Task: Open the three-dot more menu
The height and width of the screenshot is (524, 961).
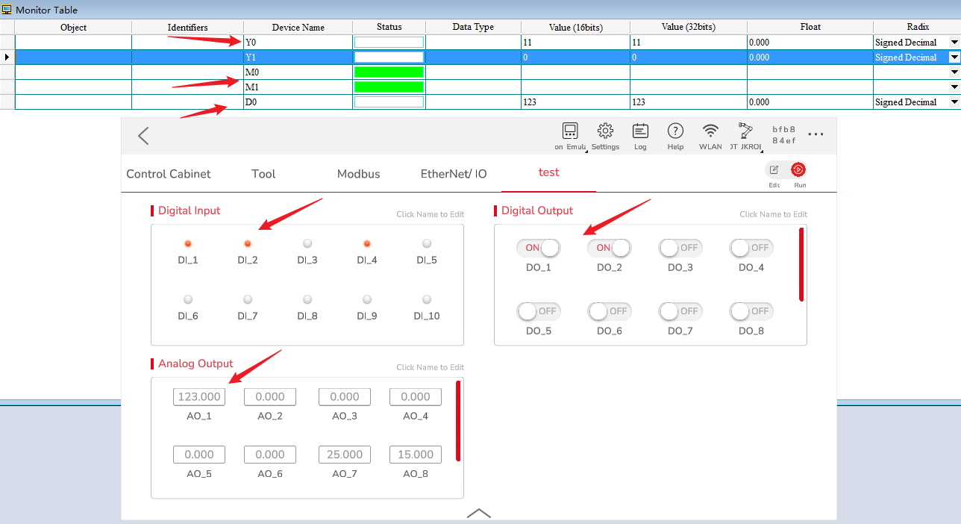Action: 816,135
